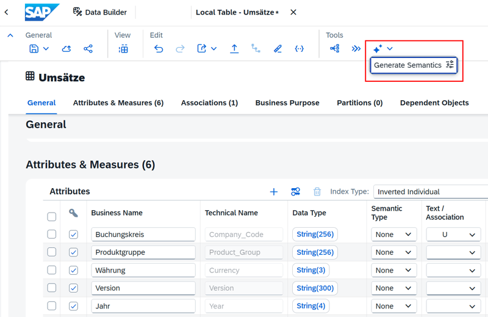Viewport: 488px width, 317px height.
Task: Switch to the Business Purpose tab
Action: [287, 103]
